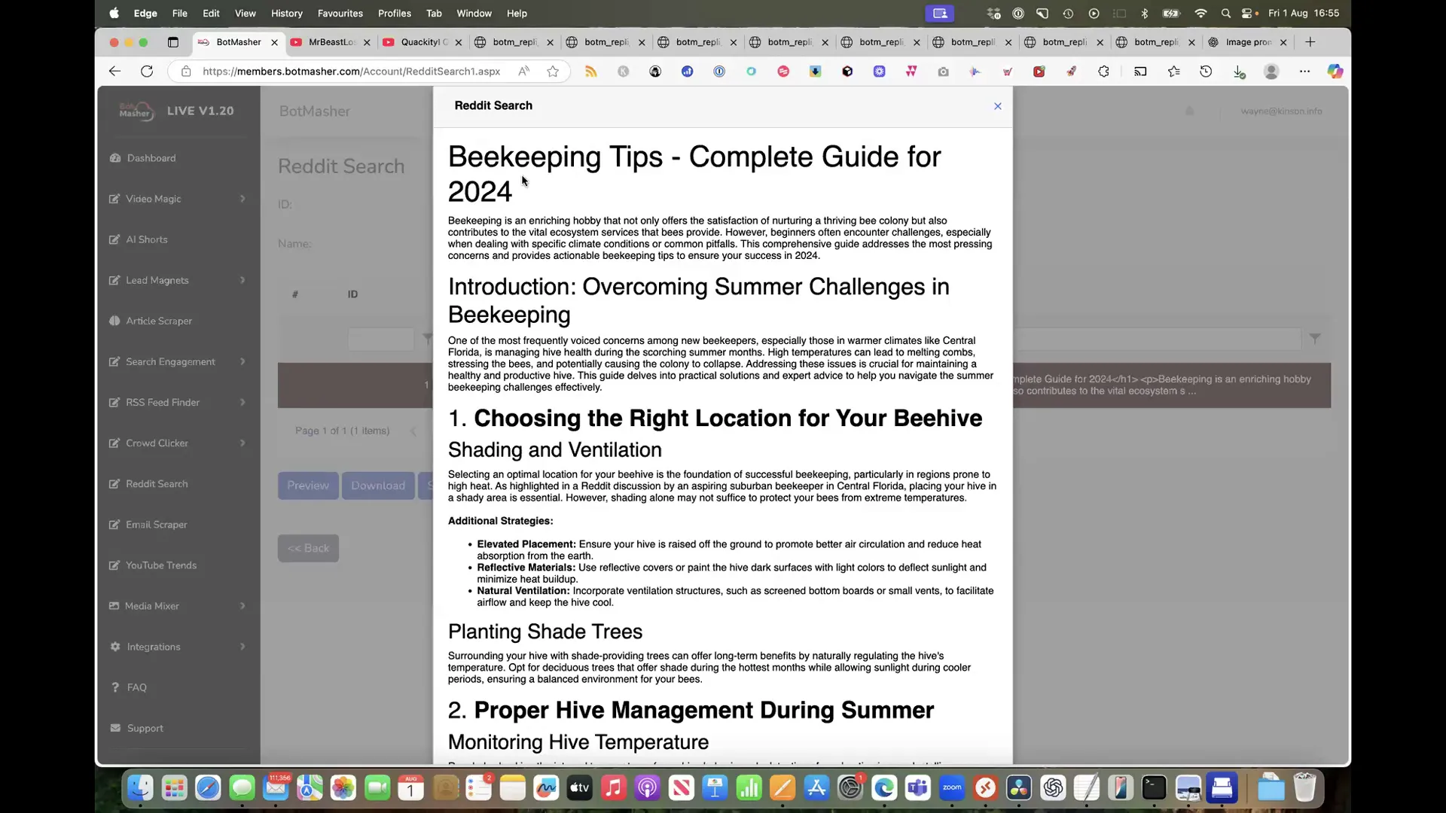
Task: Open the camera screenshot extension icon
Action: 943,72
